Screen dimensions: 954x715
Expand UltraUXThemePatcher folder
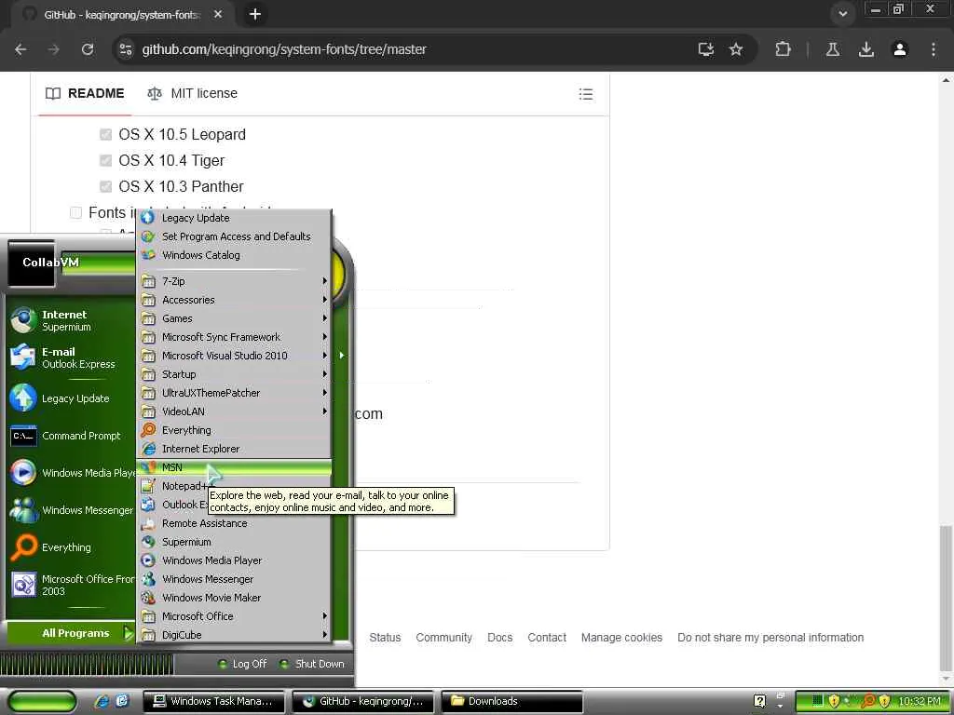point(234,393)
